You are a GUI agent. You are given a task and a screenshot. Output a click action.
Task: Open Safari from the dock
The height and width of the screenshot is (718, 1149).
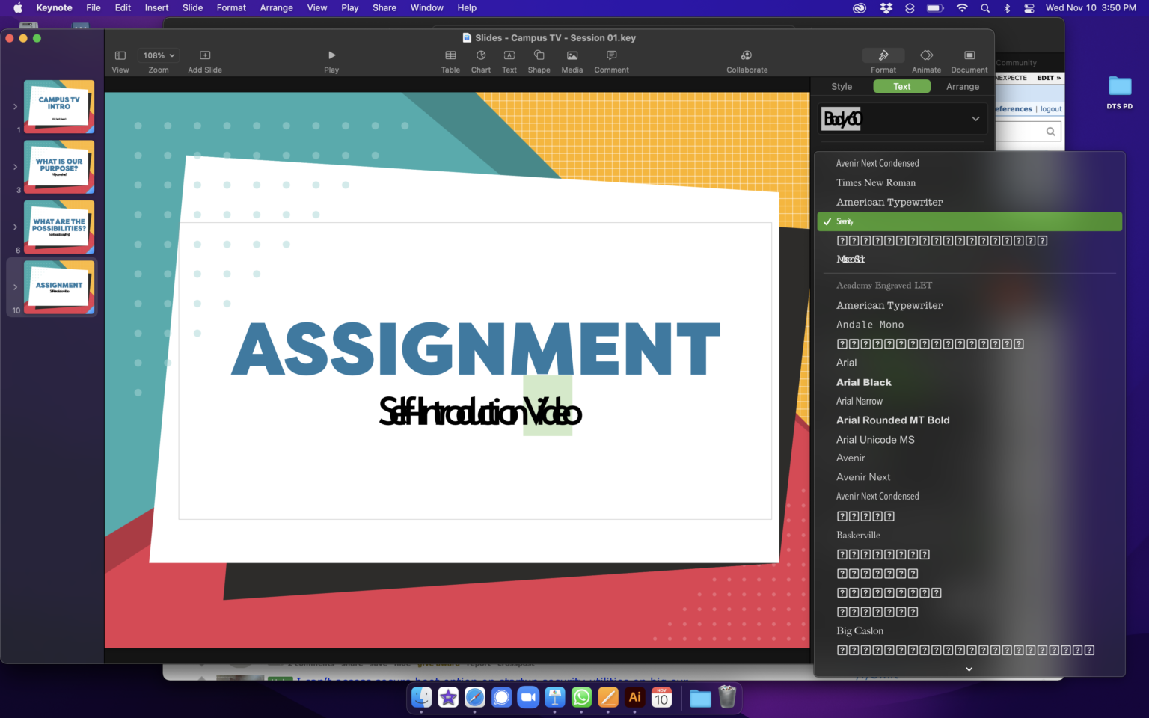[475, 697]
